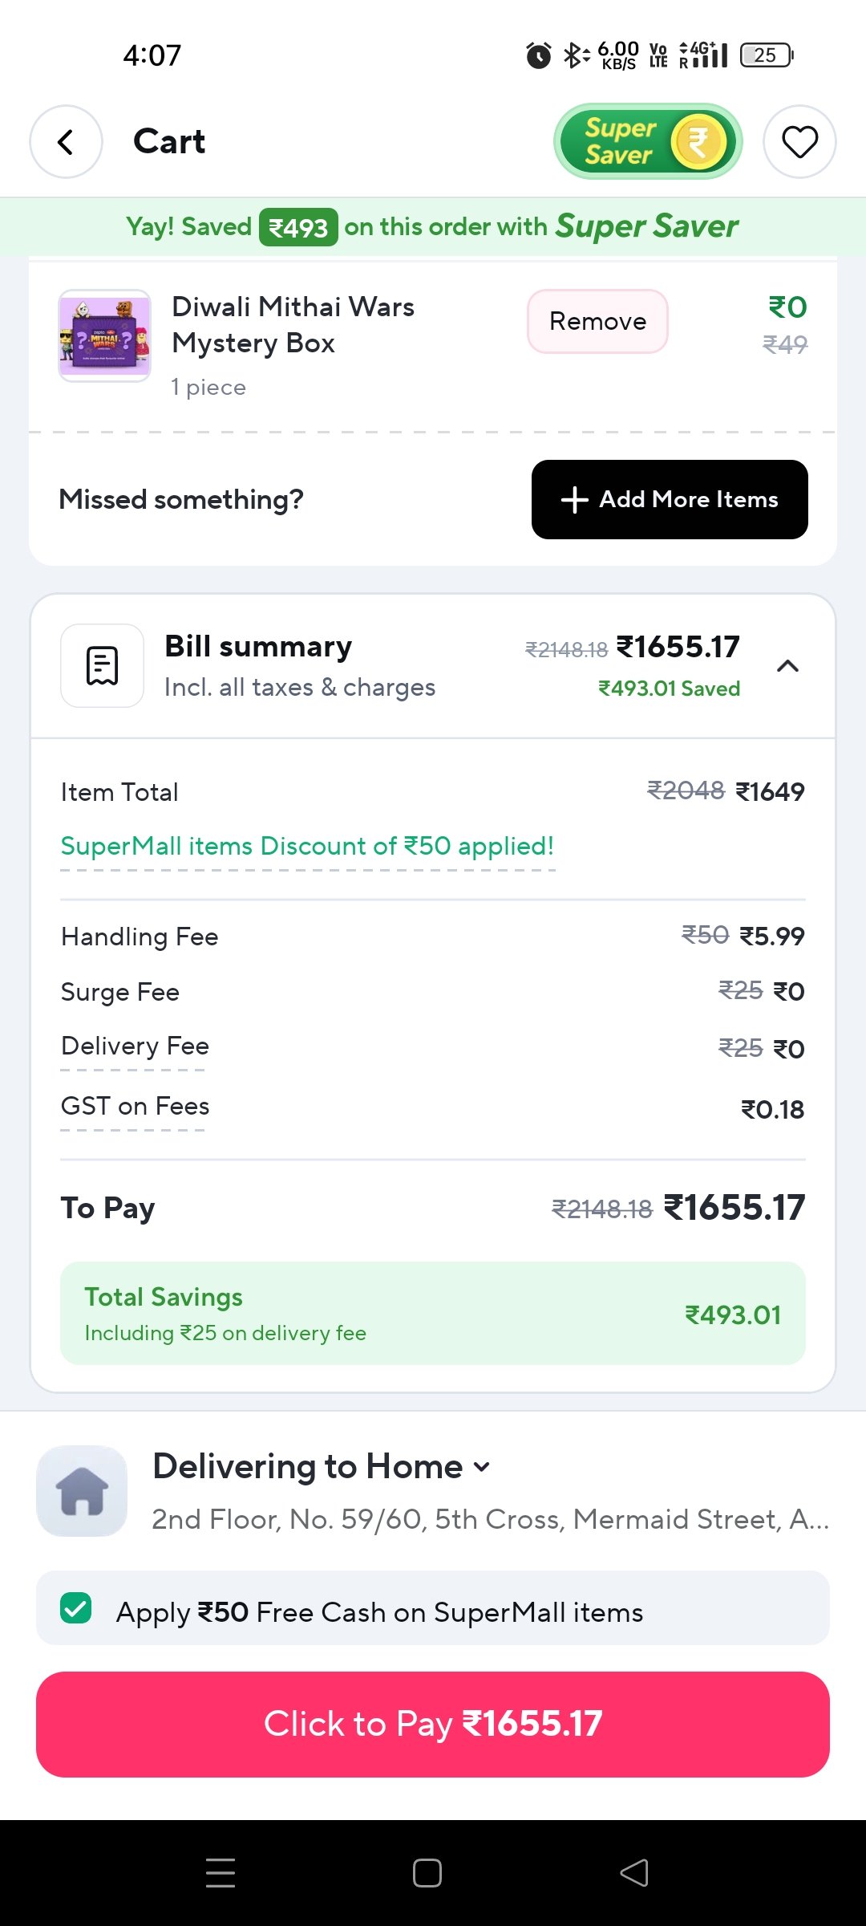The image size is (866, 1926).
Task: Tap the Delivery Fee info label
Action: 135,1046
